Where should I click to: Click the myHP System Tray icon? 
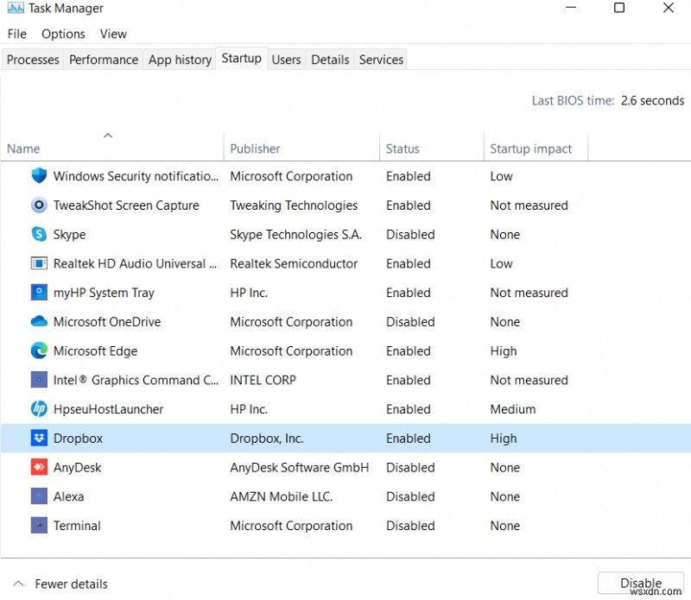[x=38, y=292]
